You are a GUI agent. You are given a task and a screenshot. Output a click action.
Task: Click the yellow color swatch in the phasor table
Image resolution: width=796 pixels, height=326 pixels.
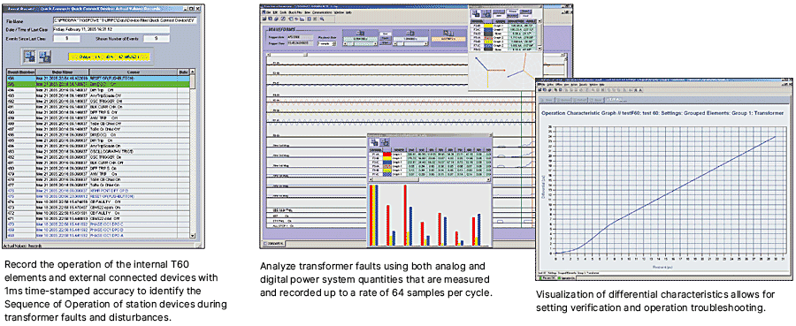[x=487, y=26]
